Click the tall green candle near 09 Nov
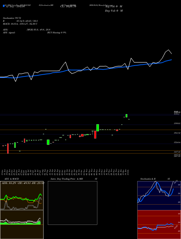 click(x=98, y=128)
